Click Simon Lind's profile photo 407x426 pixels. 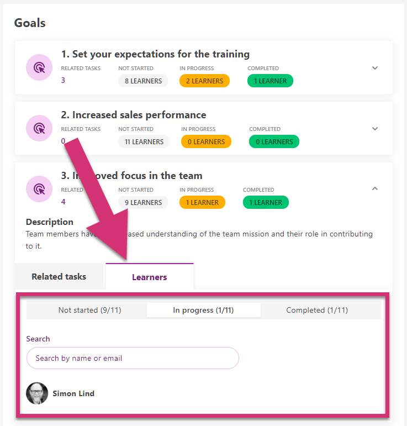point(37,393)
